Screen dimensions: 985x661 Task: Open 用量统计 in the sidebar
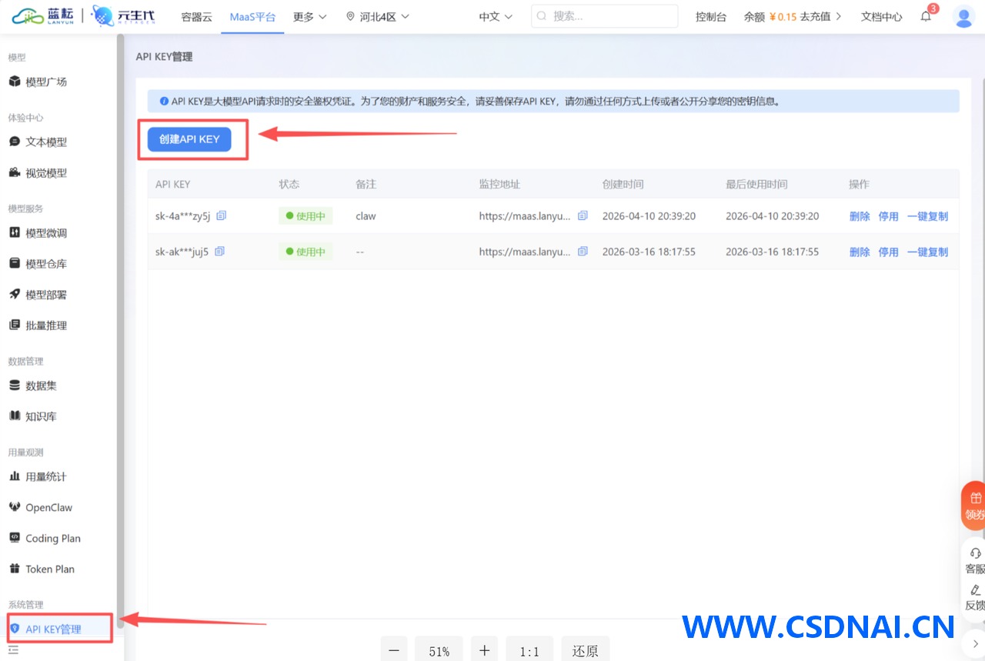tap(46, 476)
